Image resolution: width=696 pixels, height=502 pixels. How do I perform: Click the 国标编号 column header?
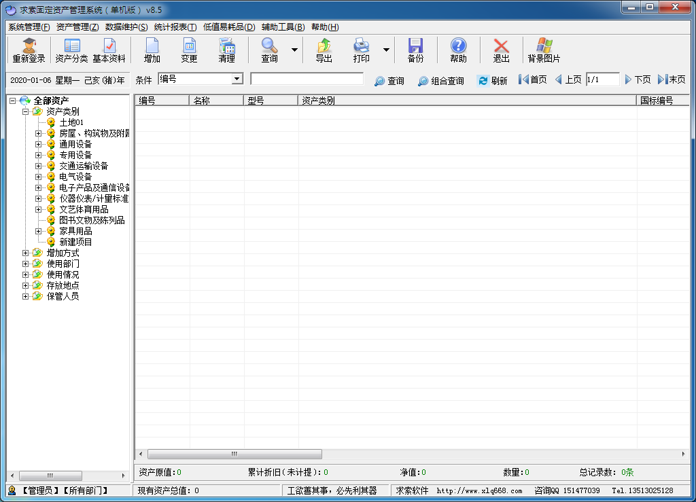click(663, 101)
